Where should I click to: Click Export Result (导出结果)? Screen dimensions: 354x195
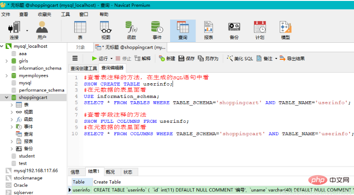[x=292, y=58]
